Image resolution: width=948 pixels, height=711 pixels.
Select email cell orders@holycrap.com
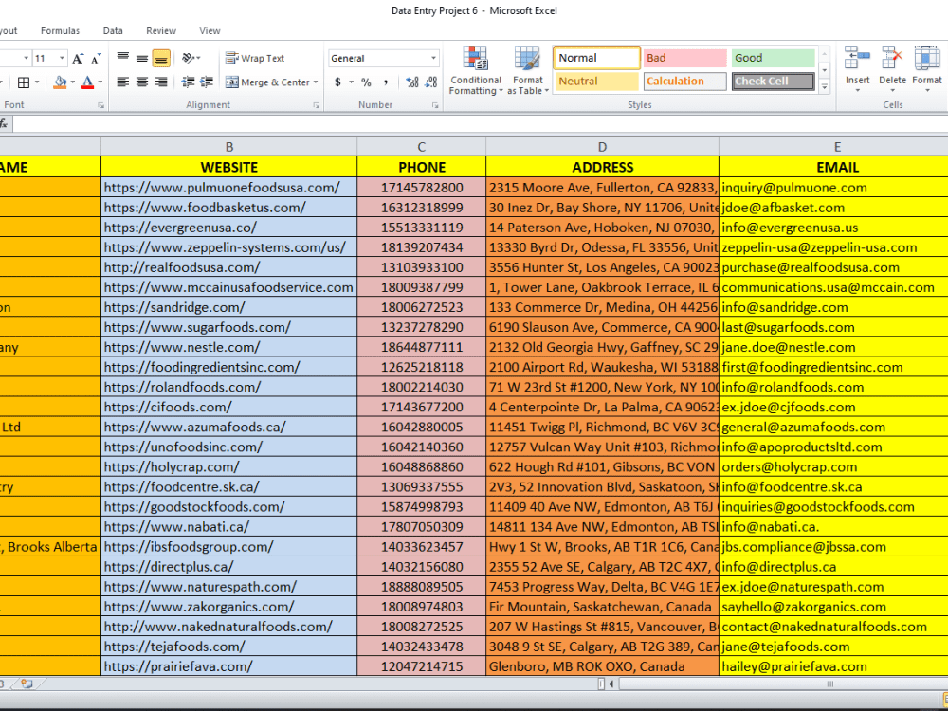(x=833, y=466)
